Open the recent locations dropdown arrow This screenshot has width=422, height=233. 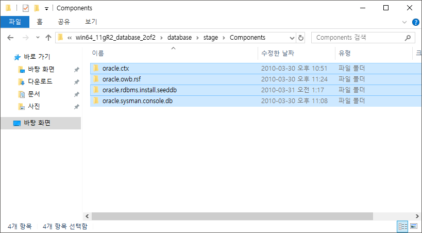[x=38, y=38]
